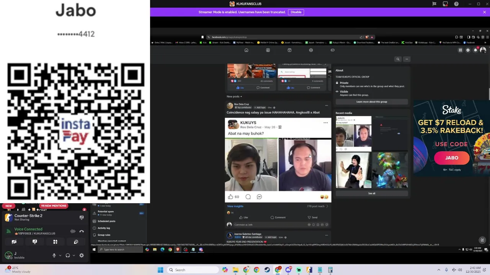Click Send button under Ros Dela Cruz post

tap(312, 217)
